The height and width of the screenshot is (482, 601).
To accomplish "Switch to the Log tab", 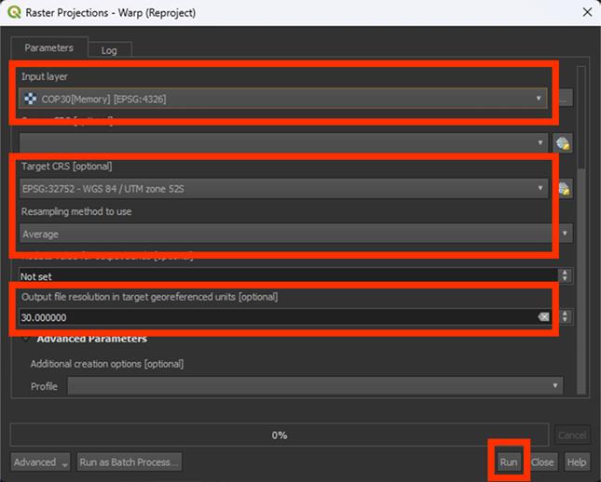I will point(109,50).
